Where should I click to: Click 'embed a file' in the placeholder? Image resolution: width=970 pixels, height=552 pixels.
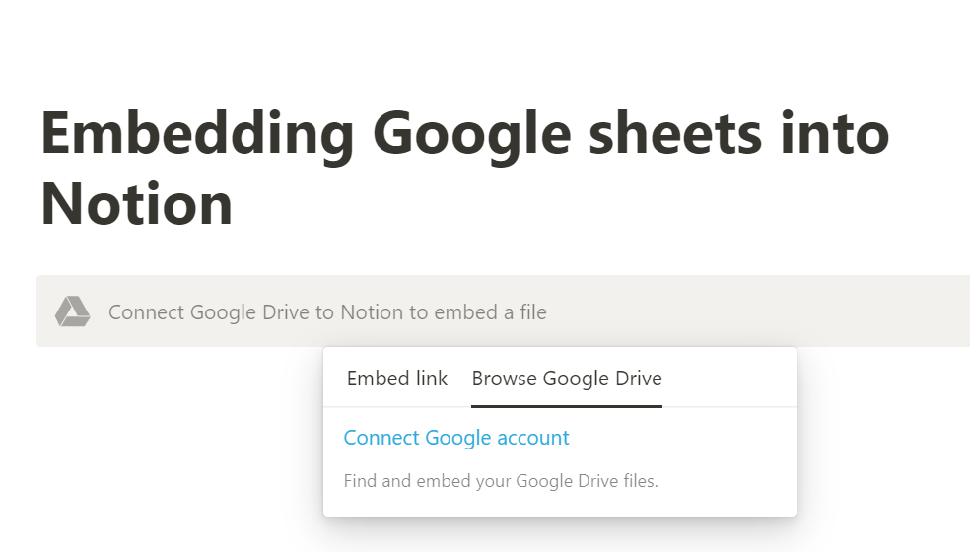tap(491, 311)
